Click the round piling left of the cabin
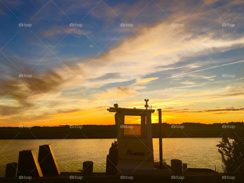The height and width of the screenshot is (183, 244). pos(88,167)
